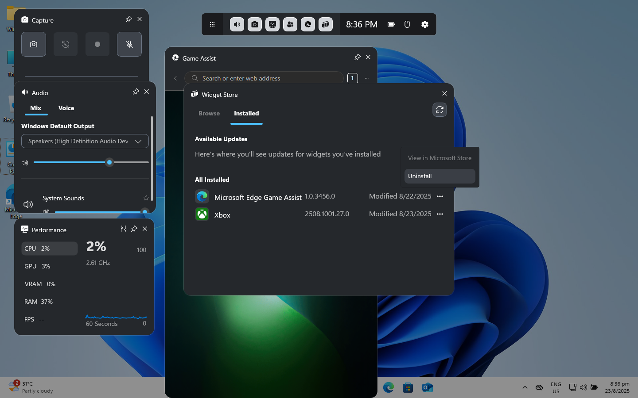Select the VRAM metric in Performance
Screen dimensions: 638x398
50,284
